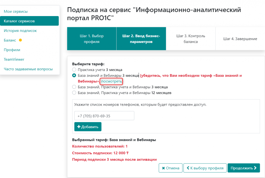Click Стоимость подписки: 12 000 ₸

[100, 153]
